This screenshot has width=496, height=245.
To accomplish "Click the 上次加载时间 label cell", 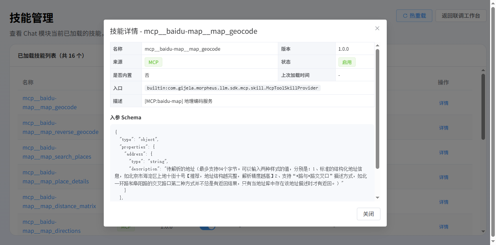I will 307,75.
